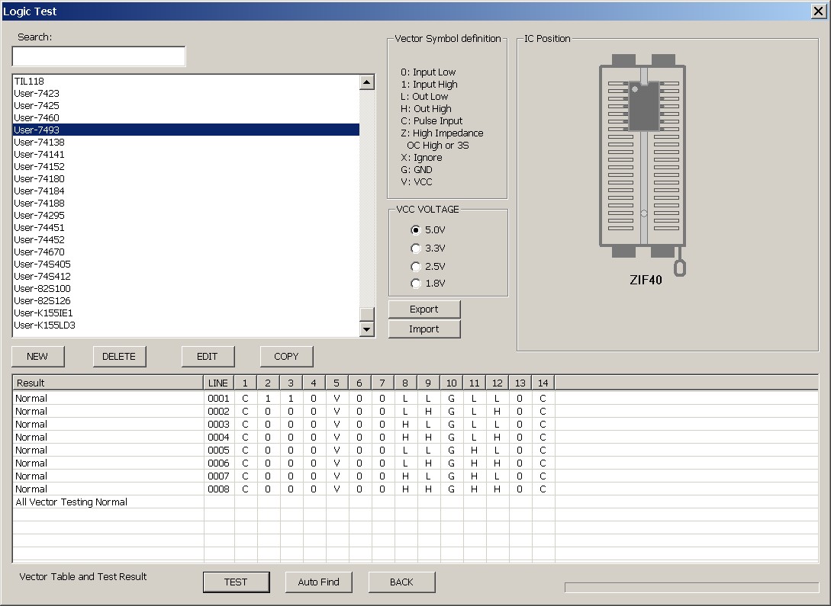831x606 pixels.
Task: Export the logic test vectors
Action: (x=424, y=309)
